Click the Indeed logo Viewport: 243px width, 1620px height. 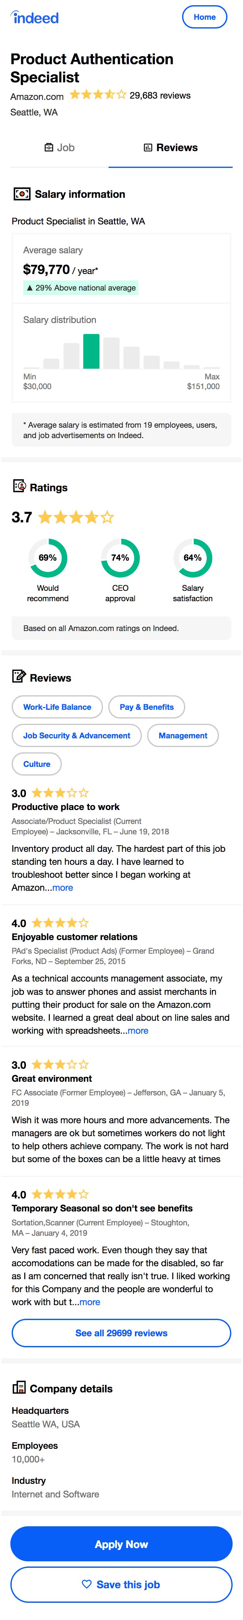pyautogui.click(x=35, y=18)
